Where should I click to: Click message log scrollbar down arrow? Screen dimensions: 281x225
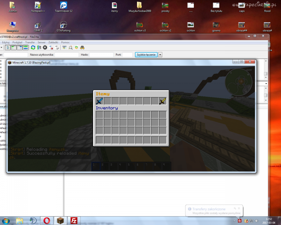(266, 77)
